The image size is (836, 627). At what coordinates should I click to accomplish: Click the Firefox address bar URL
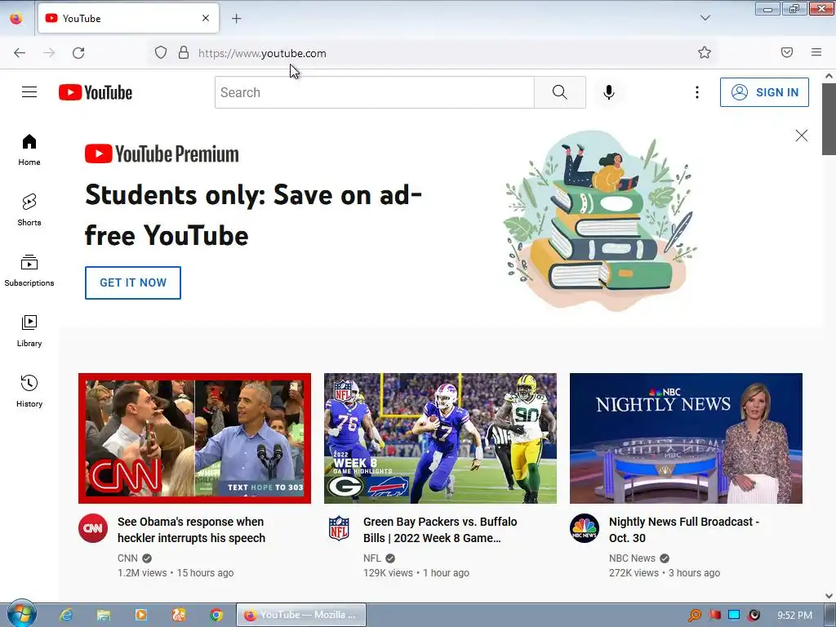262,53
